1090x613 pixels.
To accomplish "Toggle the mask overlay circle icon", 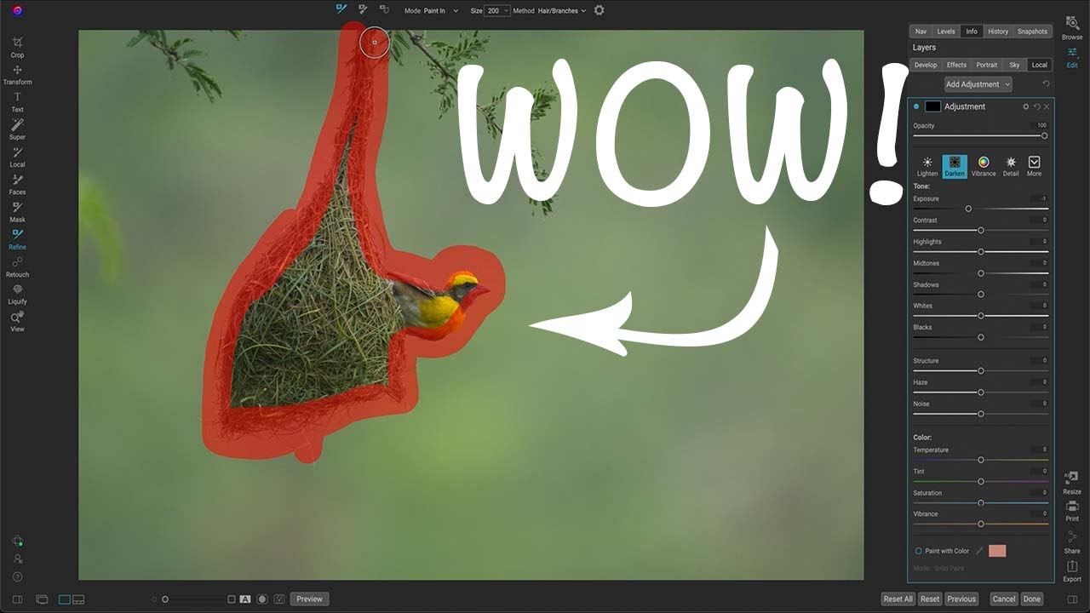I will tap(262, 599).
